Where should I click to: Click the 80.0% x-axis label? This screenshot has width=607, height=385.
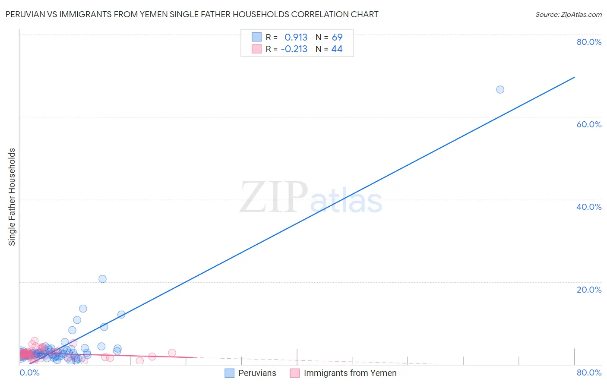tap(589, 372)
